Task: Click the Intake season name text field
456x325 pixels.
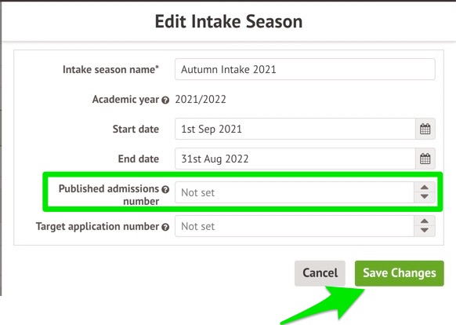Action: [x=305, y=69]
